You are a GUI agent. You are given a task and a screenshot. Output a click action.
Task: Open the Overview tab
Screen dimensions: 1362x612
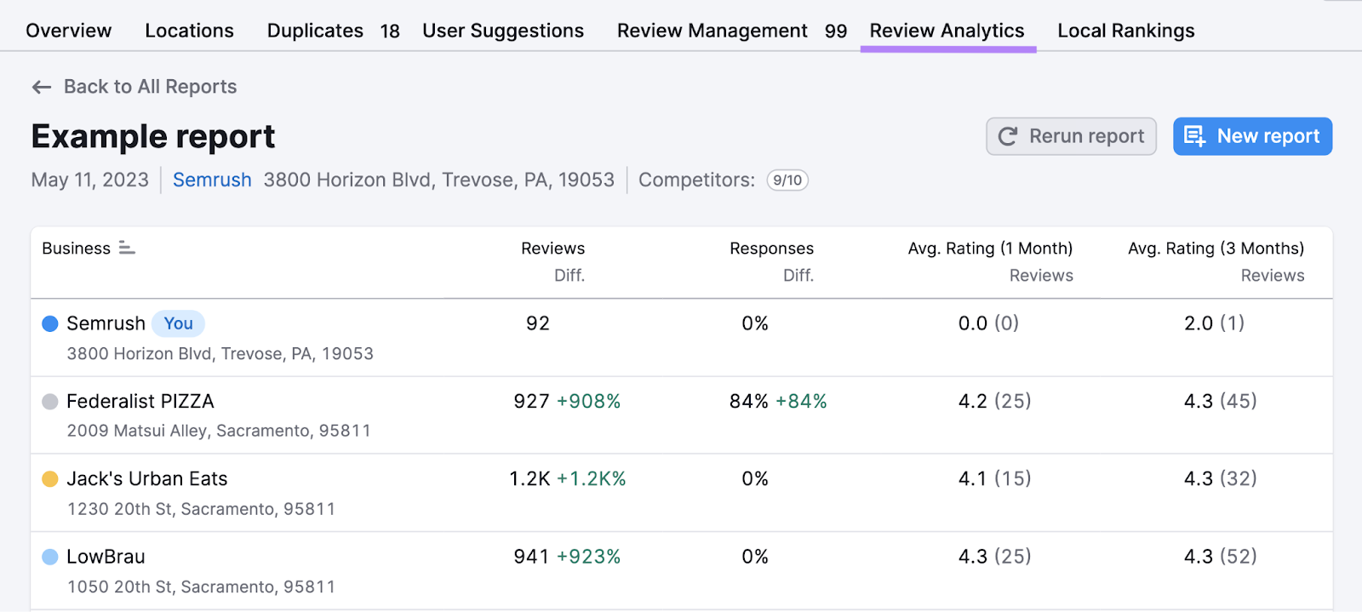(x=68, y=31)
